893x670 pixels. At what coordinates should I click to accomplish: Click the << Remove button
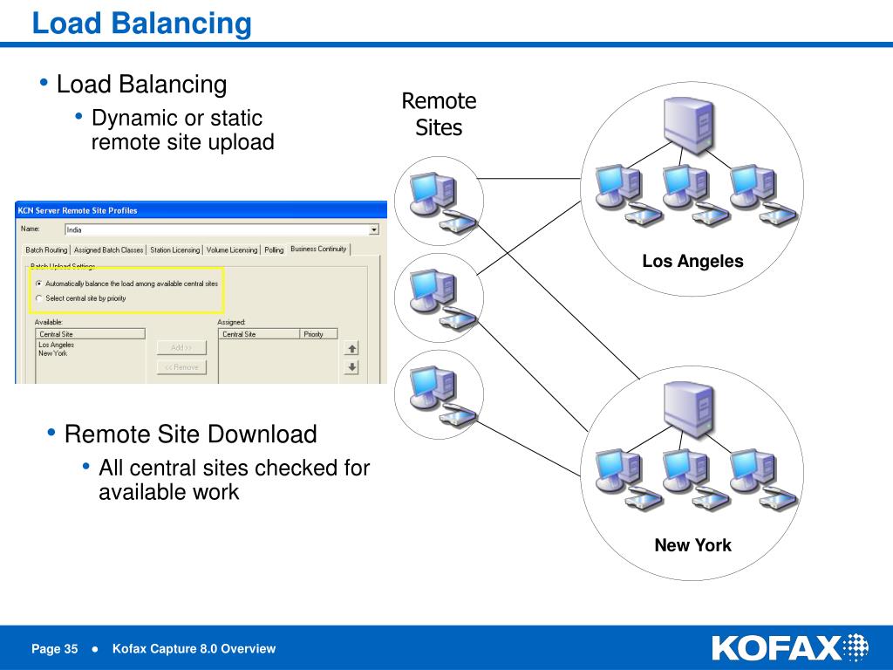coord(181,367)
